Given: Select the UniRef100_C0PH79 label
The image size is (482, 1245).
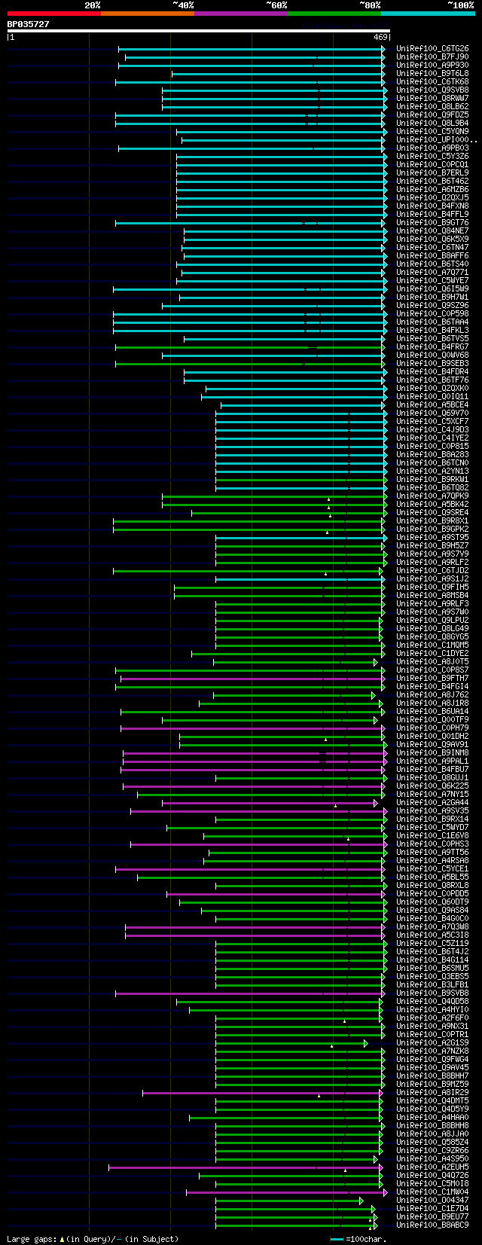Looking at the screenshot, I should tap(432, 728).
